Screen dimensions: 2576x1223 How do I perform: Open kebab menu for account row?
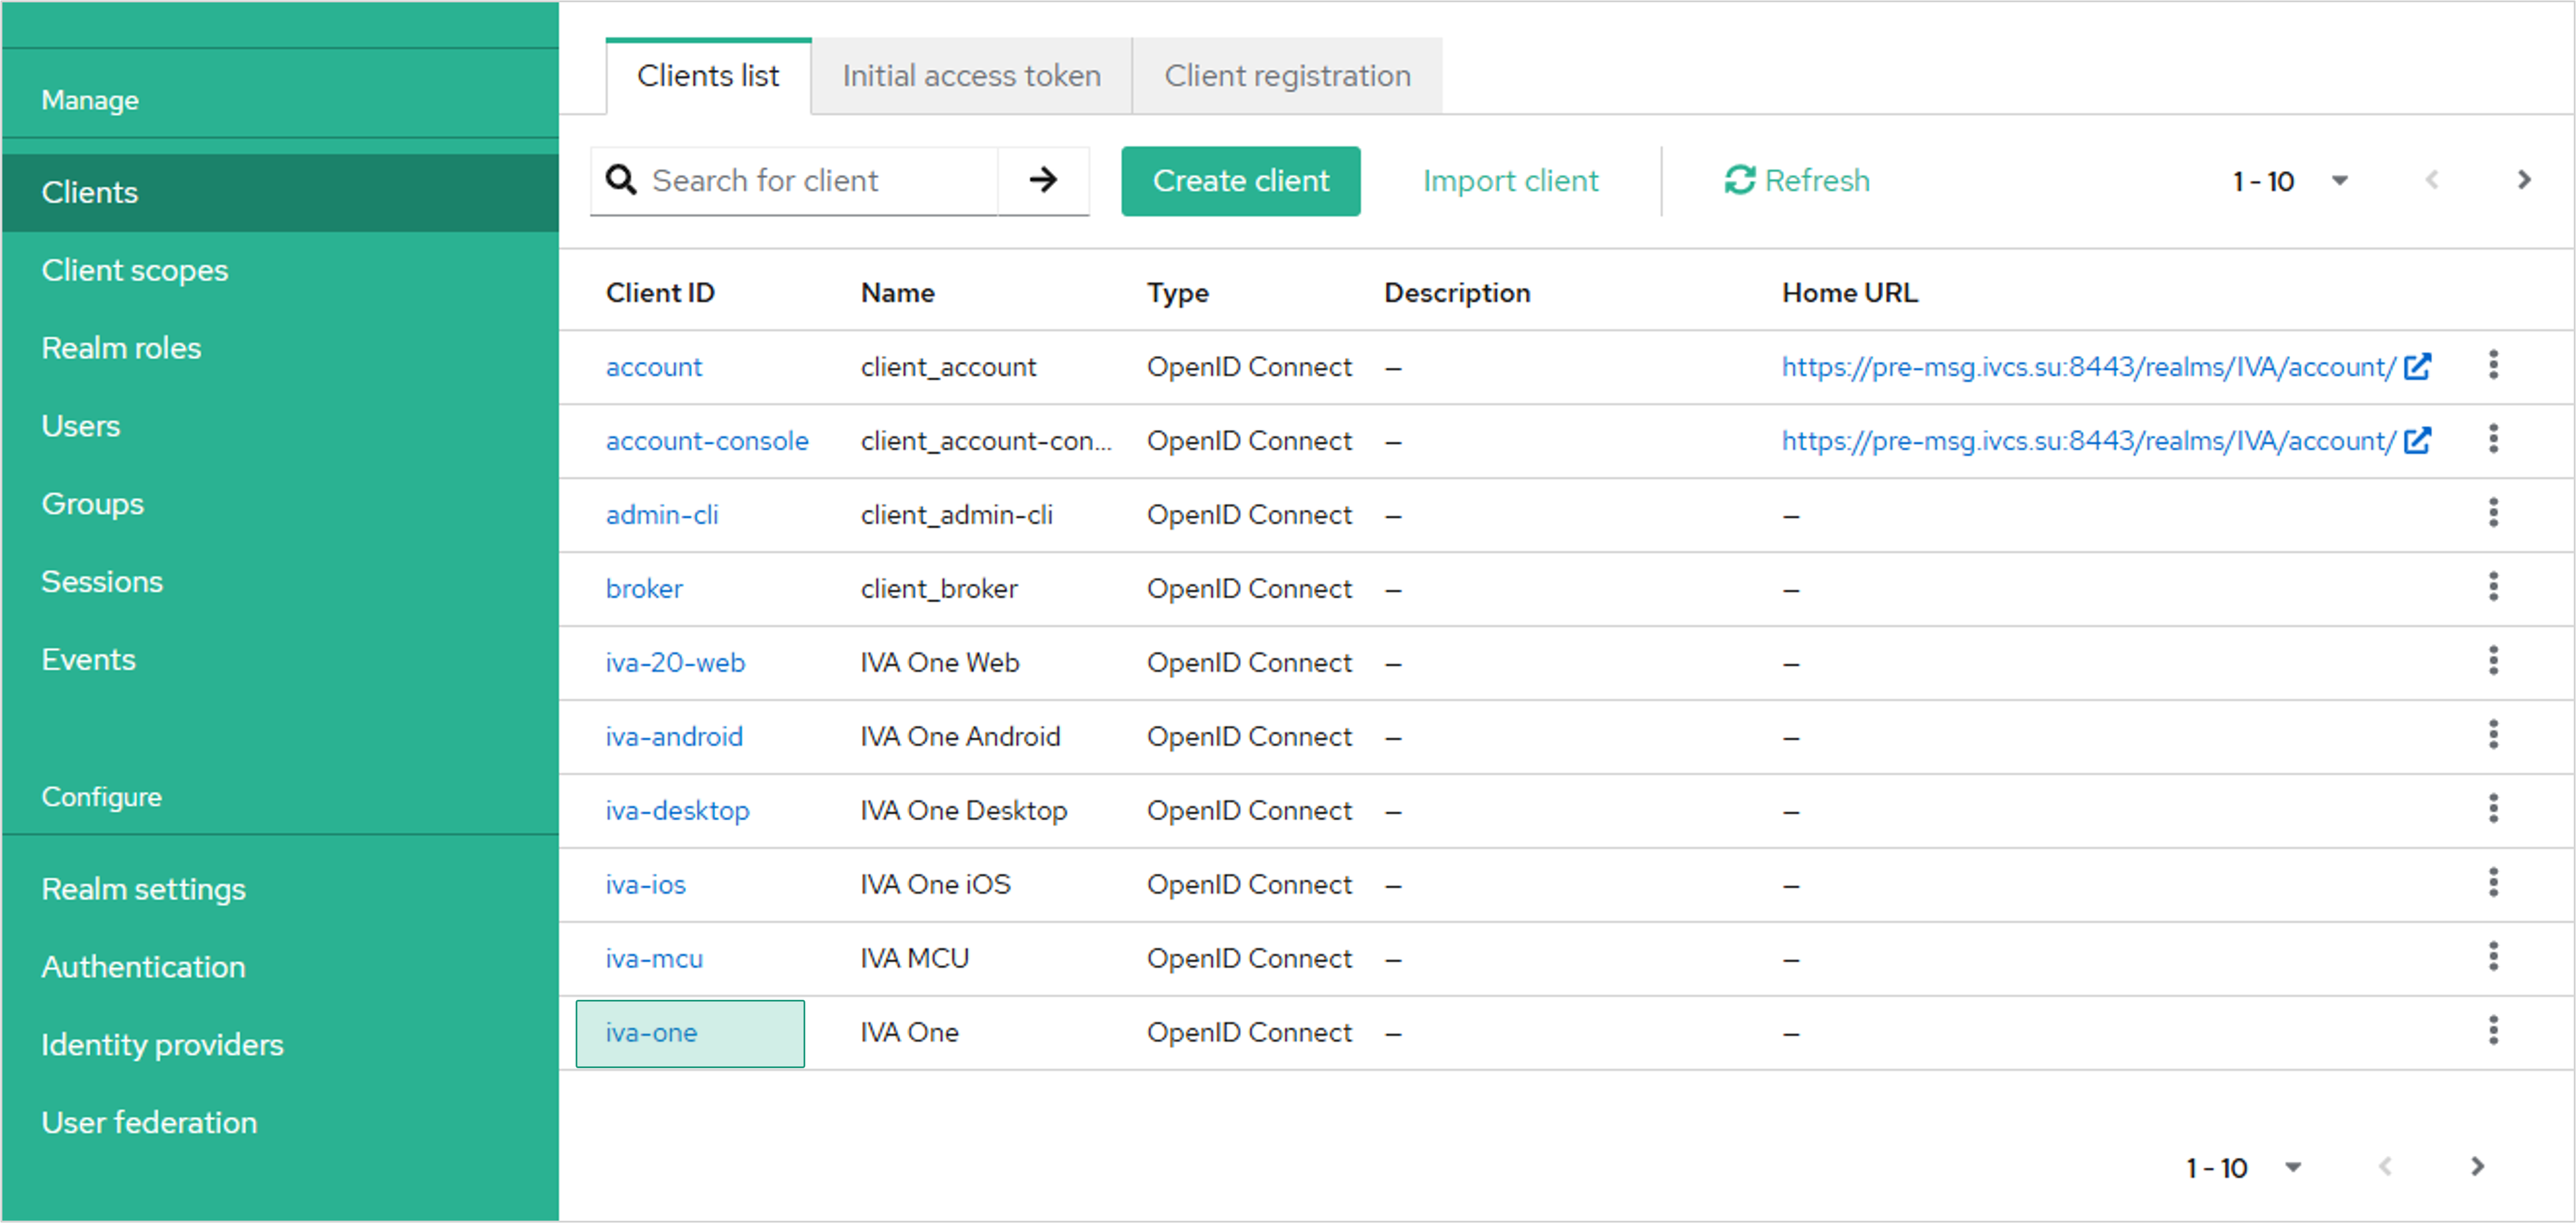pyautogui.click(x=2493, y=366)
